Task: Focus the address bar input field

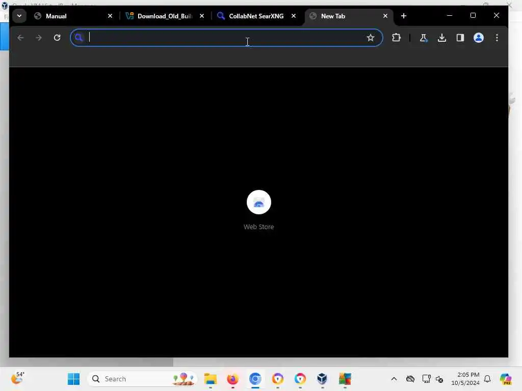Action: 226,38
